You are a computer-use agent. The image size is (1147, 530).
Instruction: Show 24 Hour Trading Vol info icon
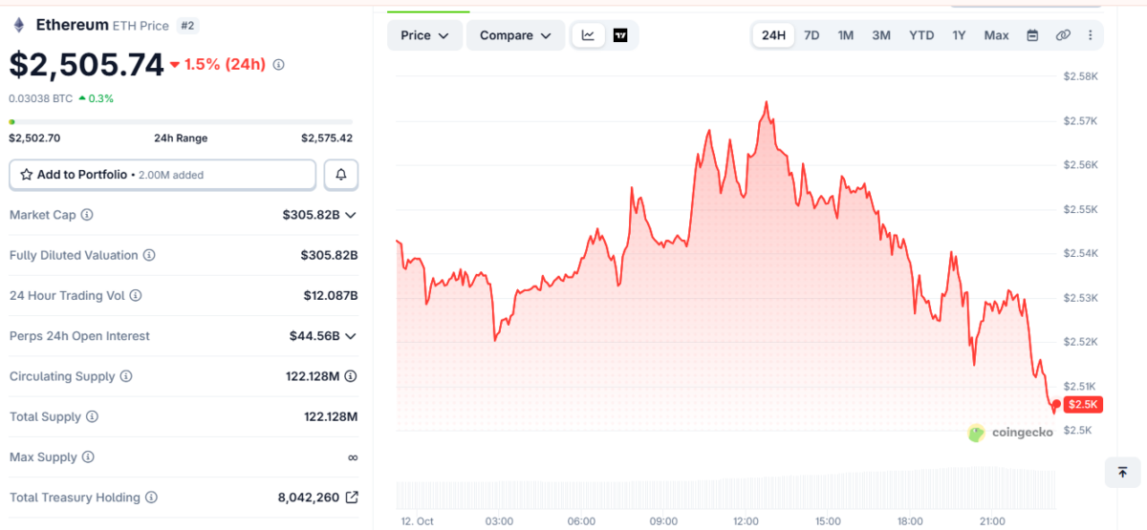coord(136,296)
